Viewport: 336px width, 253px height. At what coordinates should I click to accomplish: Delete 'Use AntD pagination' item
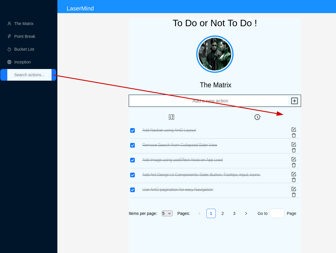pyautogui.click(x=294, y=195)
